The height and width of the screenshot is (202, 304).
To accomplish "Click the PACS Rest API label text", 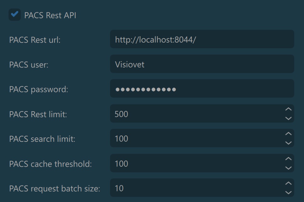I will 50,15.
